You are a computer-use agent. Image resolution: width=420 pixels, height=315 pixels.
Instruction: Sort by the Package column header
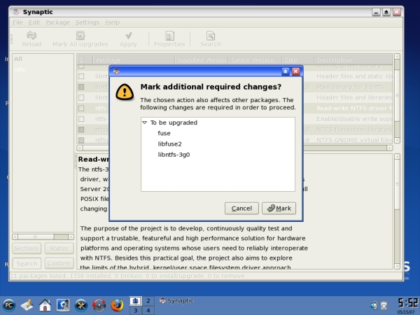134,59
